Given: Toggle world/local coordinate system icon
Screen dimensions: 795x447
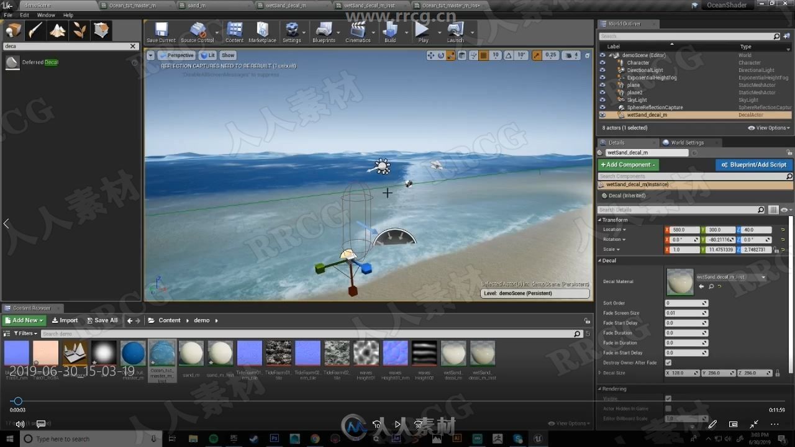Looking at the screenshot, I should click(x=463, y=55).
